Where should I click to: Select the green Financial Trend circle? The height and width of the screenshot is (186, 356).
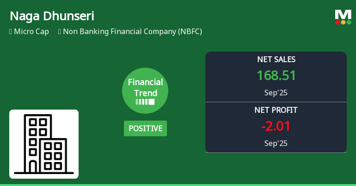coord(145,91)
